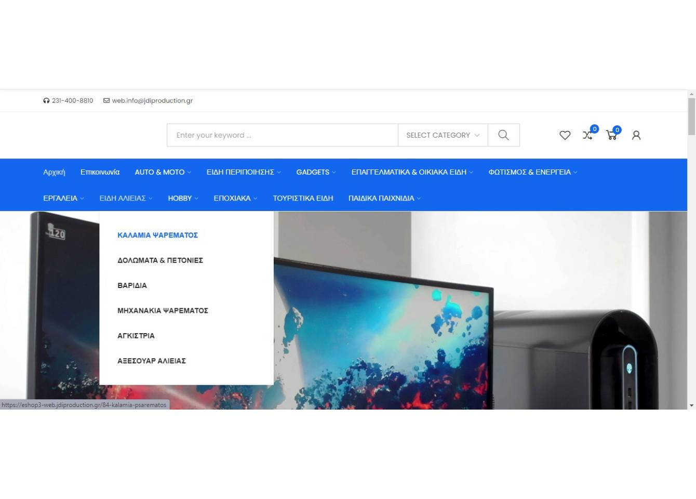
Task: Click the phone number 231-400-8810
Action: [73, 101]
